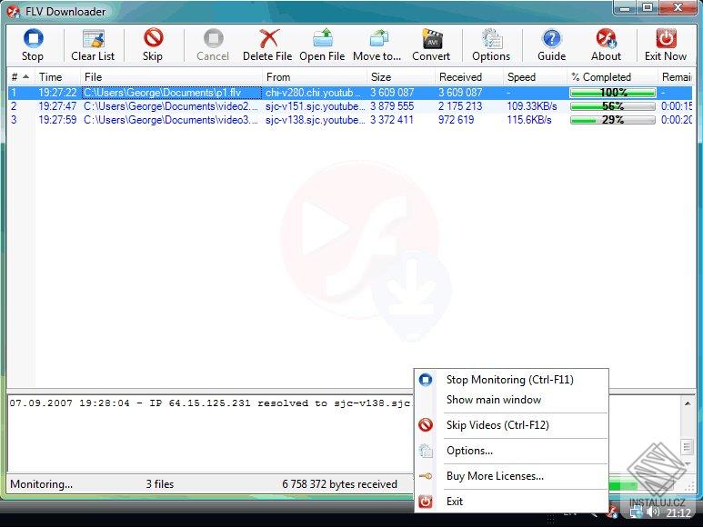
Task: Choose Stop Monitoring (Ctrl-F11) in context menu
Action: pyautogui.click(x=510, y=380)
